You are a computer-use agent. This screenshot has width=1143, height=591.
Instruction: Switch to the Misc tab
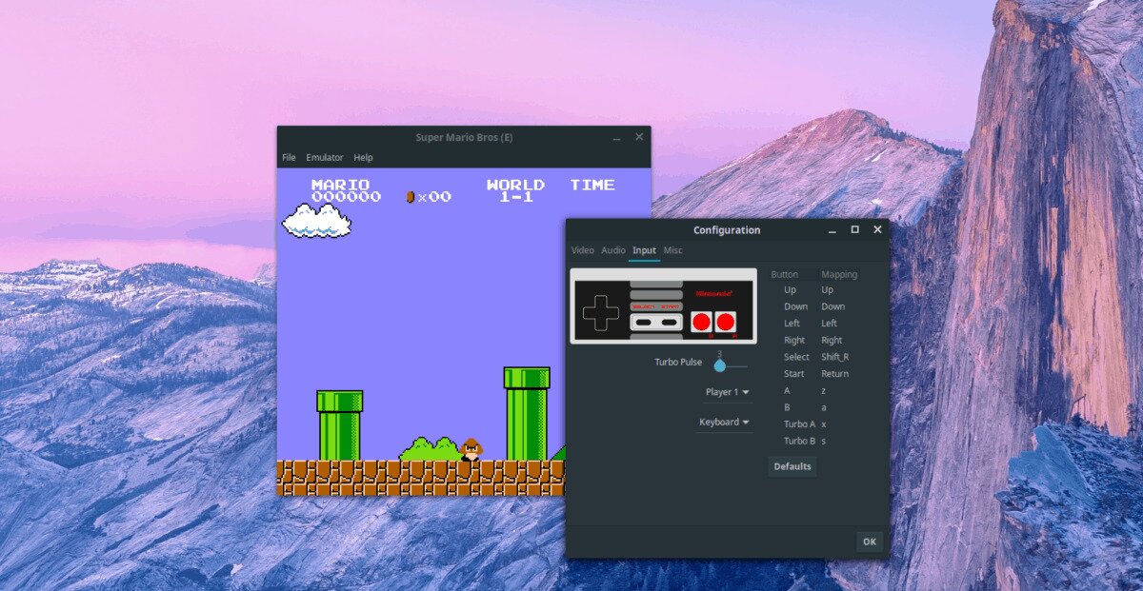[x=673, y=250]
